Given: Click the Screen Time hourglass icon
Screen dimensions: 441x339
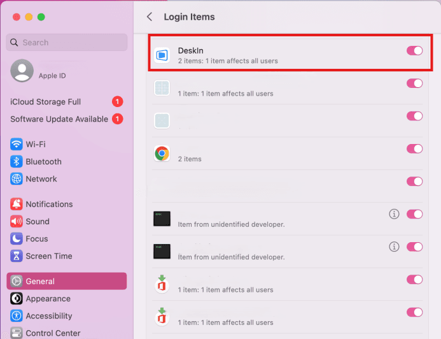Looking at the screenshot, I should click(x=17, y=256).
